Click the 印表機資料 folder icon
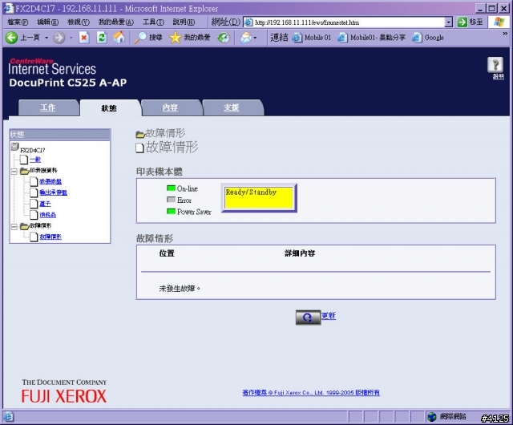The height and width of the screenshot is (425, 513). (24, 171)
